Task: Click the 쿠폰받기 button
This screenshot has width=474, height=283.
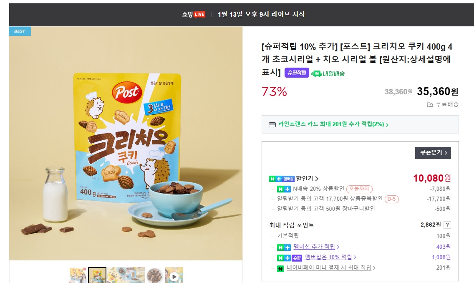Action: pos(433,153)
